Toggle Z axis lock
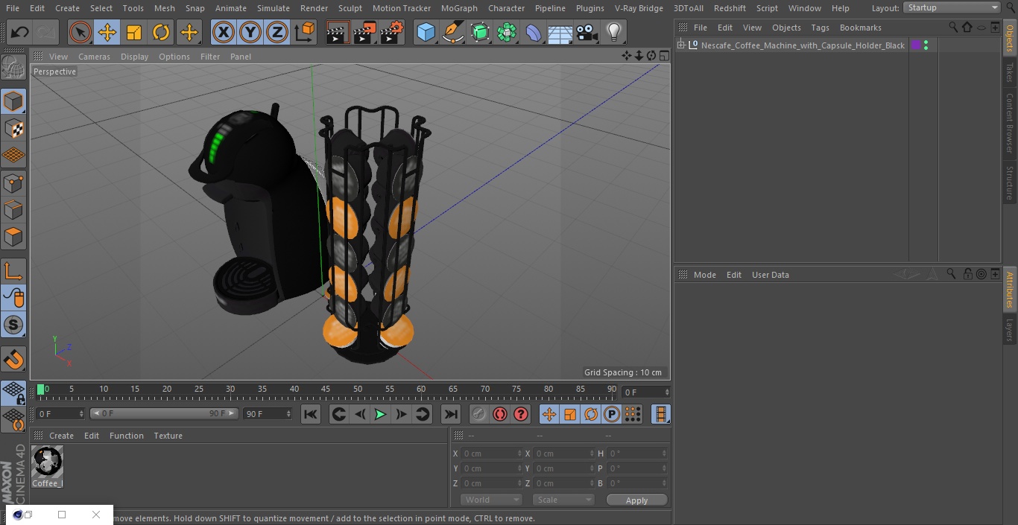 tap(277, 32)
